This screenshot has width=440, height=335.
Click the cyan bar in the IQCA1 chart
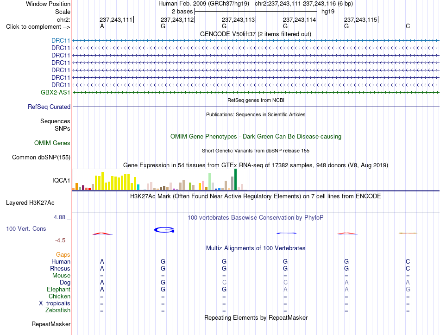pos(138,187)
